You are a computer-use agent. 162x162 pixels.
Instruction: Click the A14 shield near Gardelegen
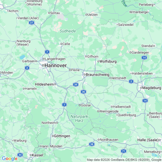point(144,58)
